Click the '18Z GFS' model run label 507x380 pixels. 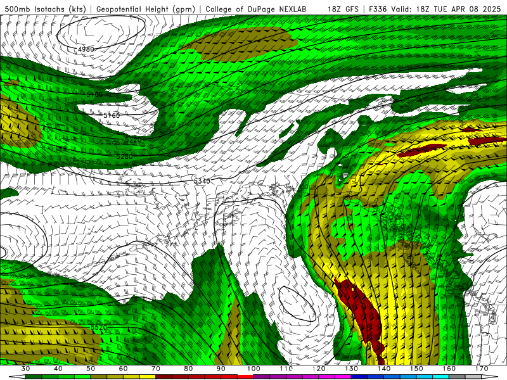tap(343, 9)
